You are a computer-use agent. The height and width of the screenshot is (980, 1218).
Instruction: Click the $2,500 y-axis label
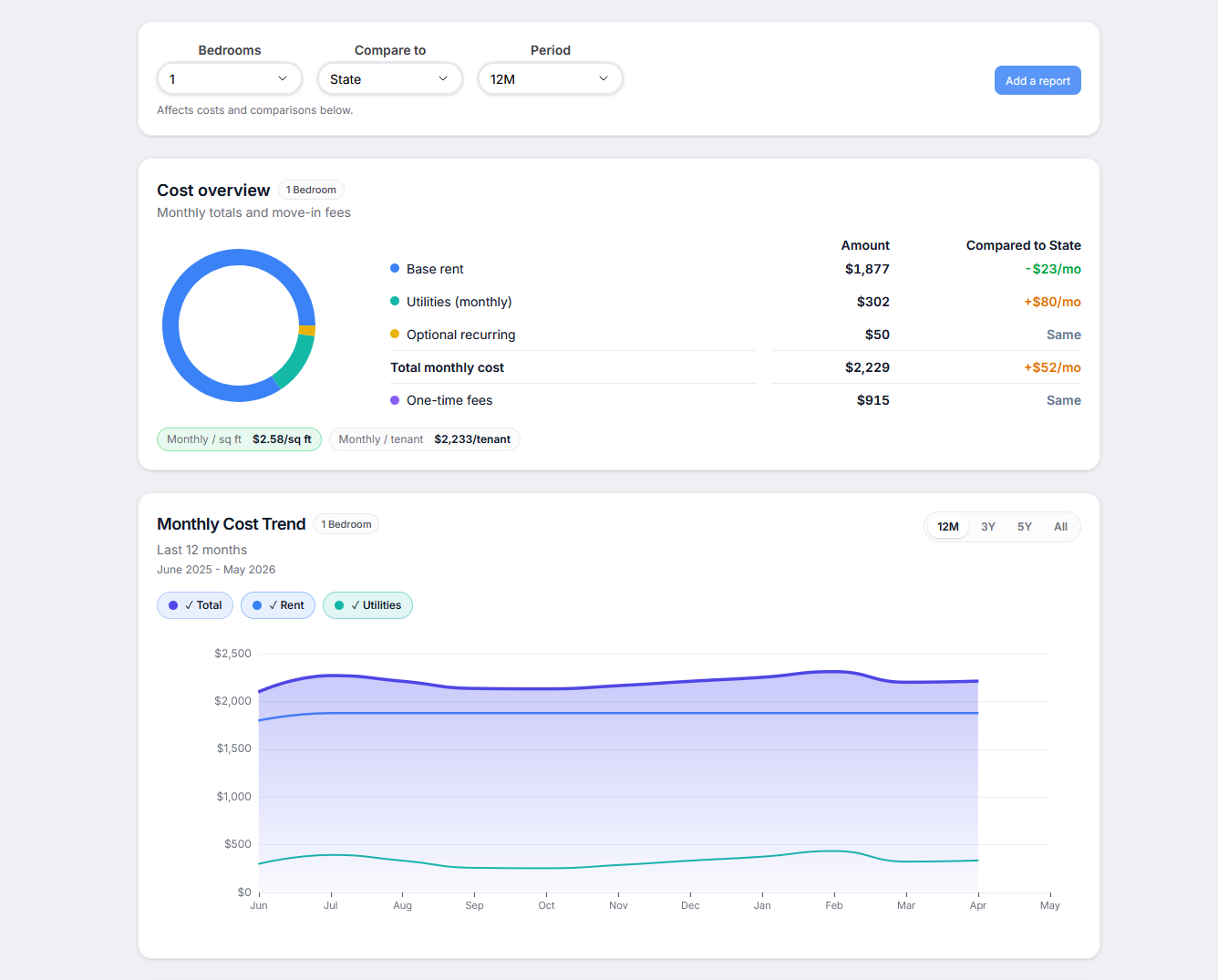click(232, 654)
